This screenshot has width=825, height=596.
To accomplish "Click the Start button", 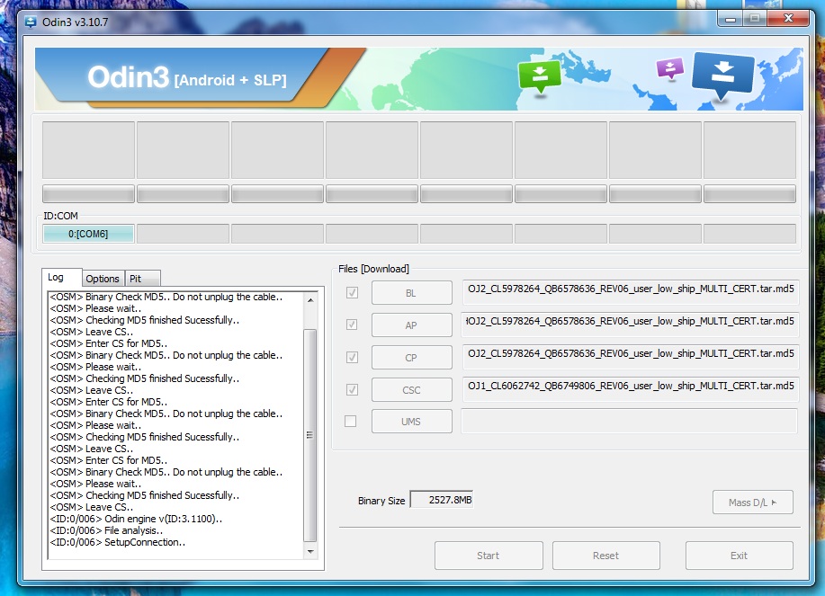I will [489, 556].
